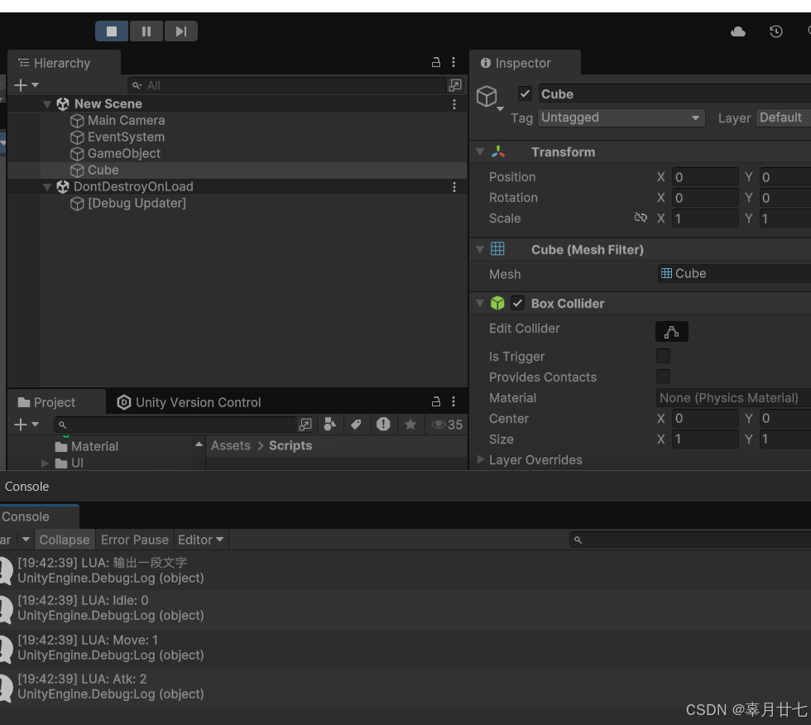Click the Scripts breadcrumb in the Project path
The height and width of the screenshot is (725, 811).
pos(290,445)
